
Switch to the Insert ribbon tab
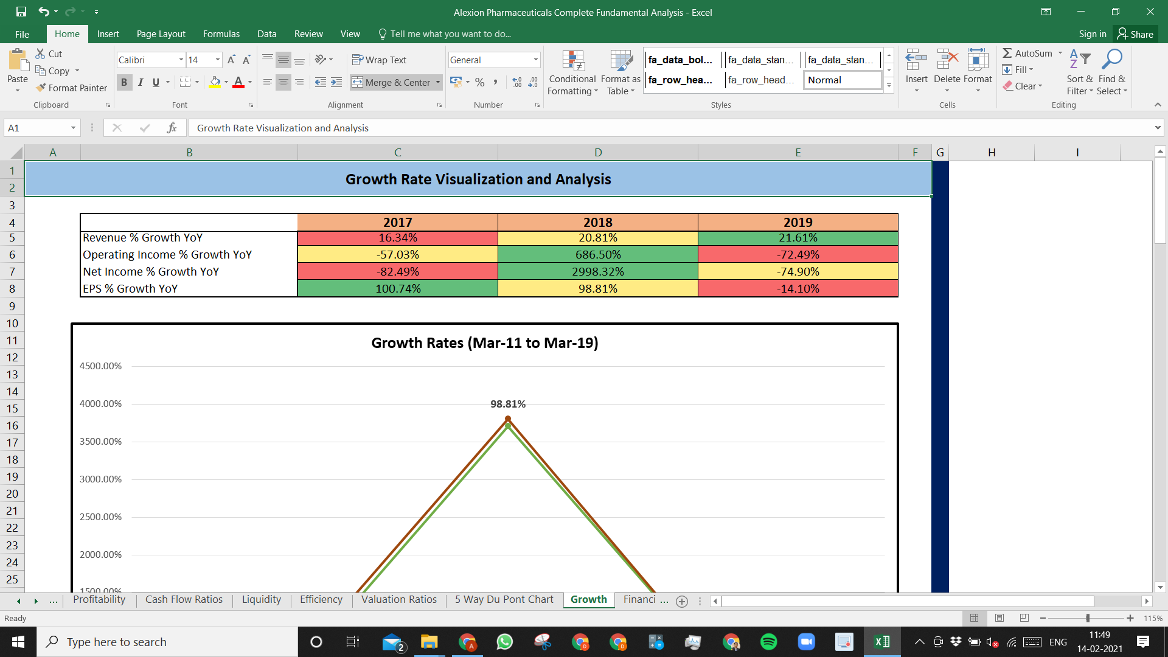pyautogui.click(x=108, y=34)
